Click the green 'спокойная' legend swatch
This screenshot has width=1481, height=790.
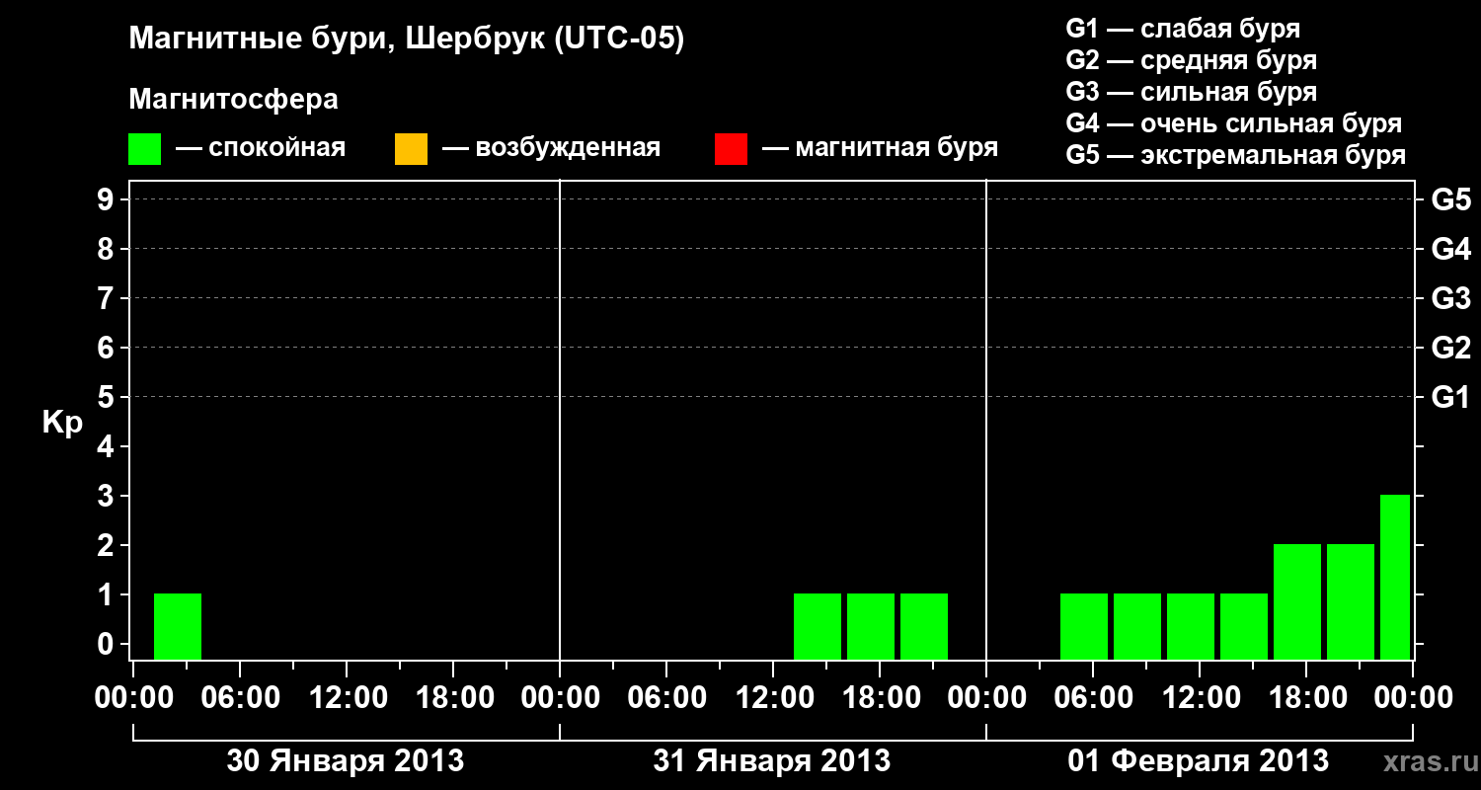(145, 149)
